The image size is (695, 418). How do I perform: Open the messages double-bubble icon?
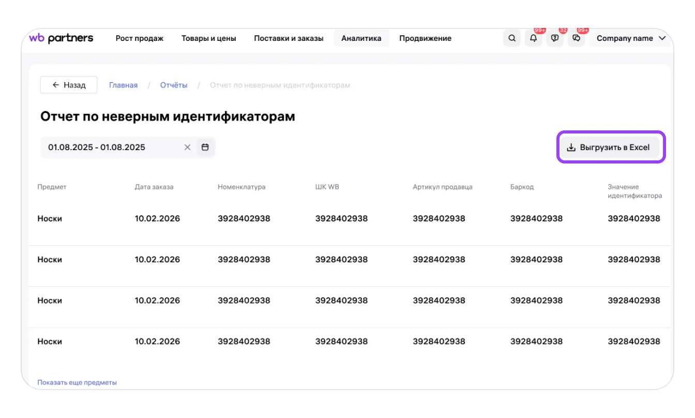point(577,38)
